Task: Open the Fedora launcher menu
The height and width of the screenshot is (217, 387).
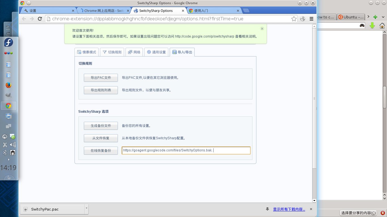Action: click(x=8, y=43)
